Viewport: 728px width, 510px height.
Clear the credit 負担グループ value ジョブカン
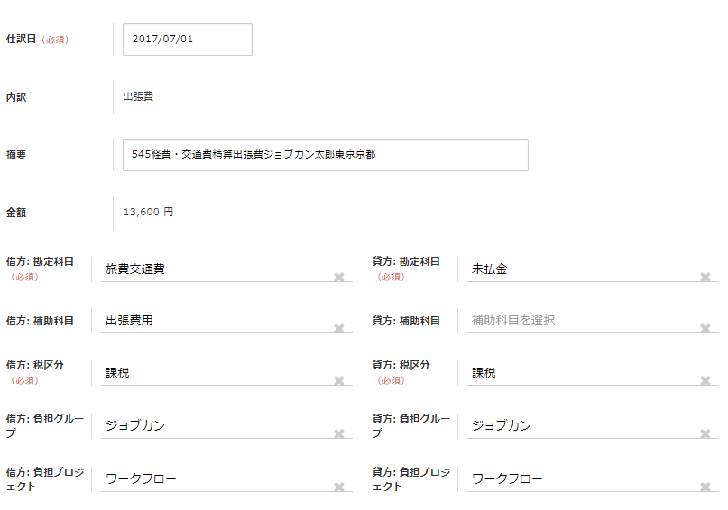pos(705,434)
